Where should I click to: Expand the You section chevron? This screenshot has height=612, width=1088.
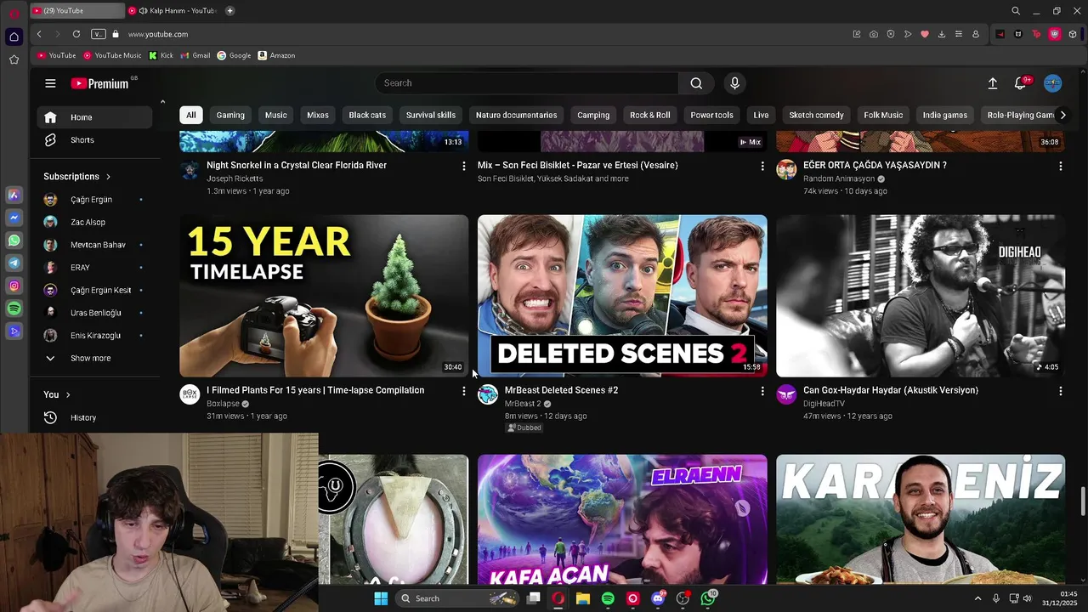point(68,395)
